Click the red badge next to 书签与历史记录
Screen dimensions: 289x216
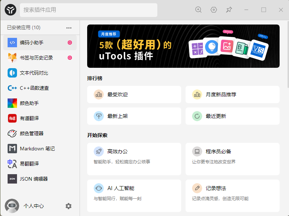click(x=70, y=58)
